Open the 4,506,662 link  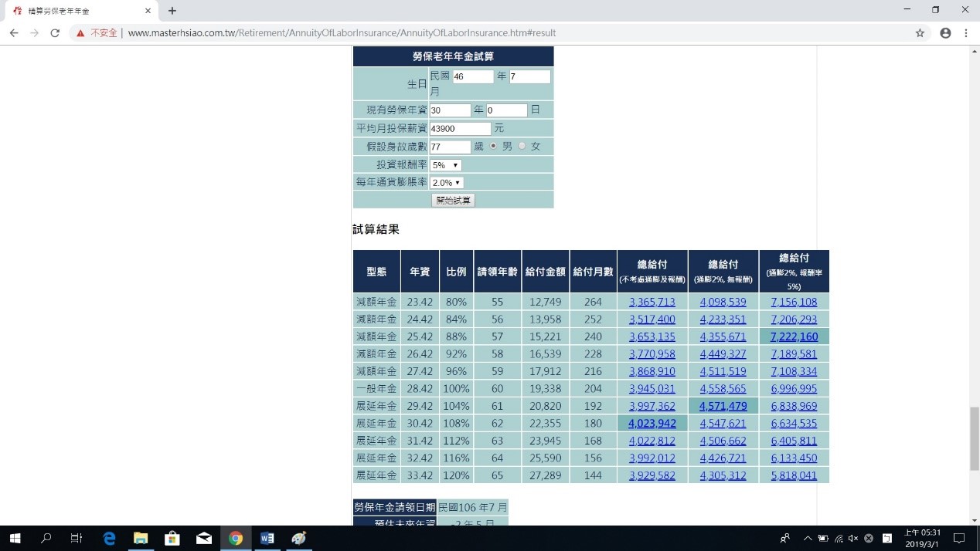coord(723,441)
